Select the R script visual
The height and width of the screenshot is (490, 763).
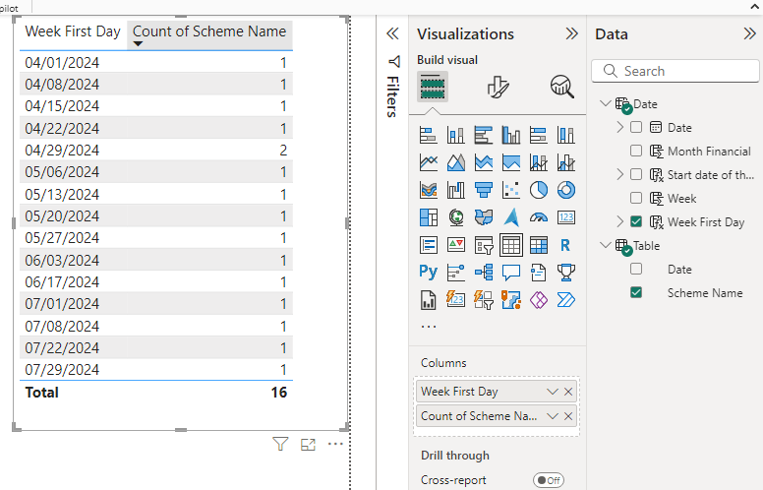click(566, 245)
